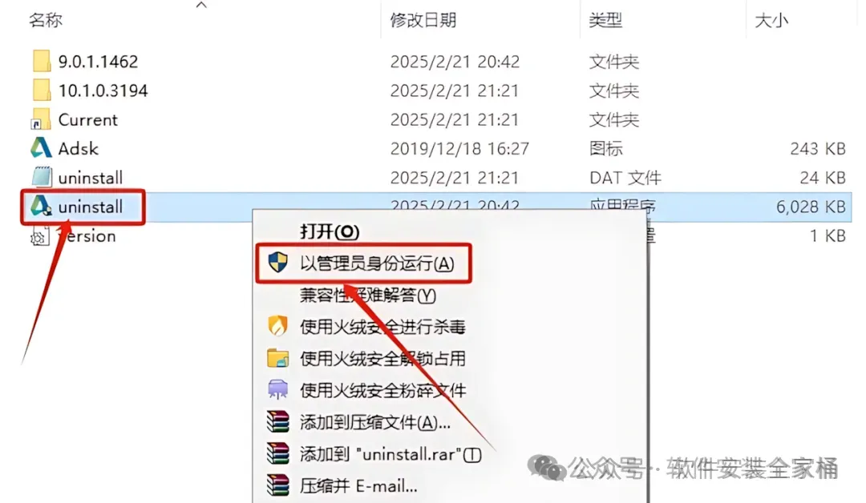Screen dimensions: 866x503
Task: Click the version settings file icon
Action: coord(40,236)
